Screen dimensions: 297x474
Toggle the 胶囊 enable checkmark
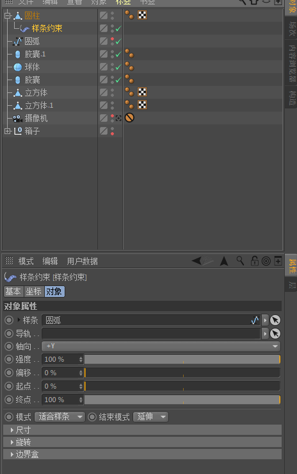(x=118, y=80)
